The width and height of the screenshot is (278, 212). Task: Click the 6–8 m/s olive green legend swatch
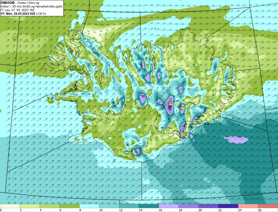point(69,206)
